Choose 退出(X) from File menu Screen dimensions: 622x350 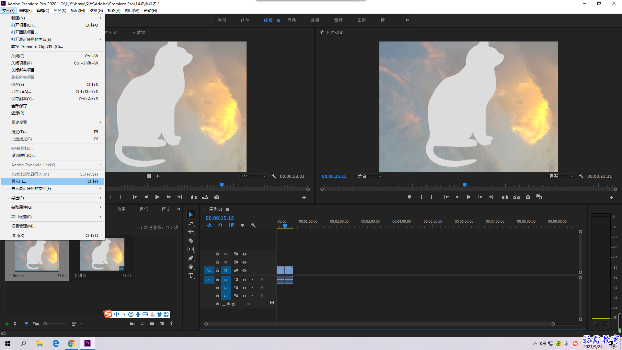(x=52, y=236)
